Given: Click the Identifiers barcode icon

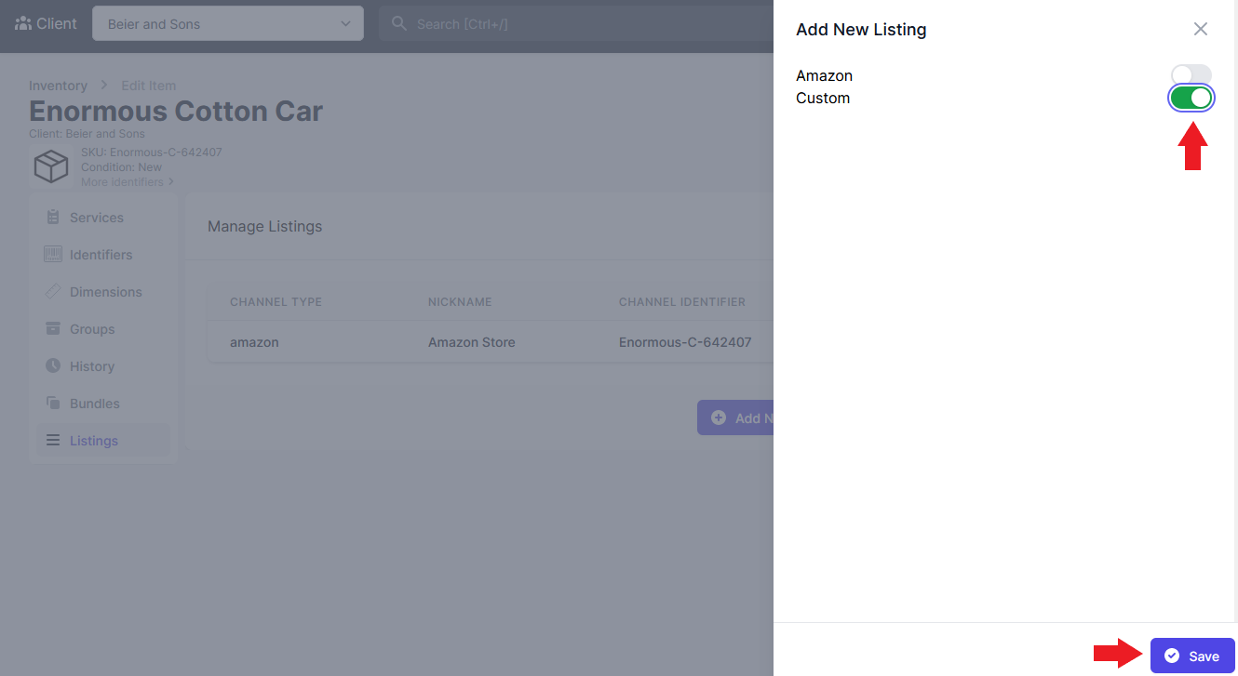Looking at the screenshot, I should tap(53, 254).
